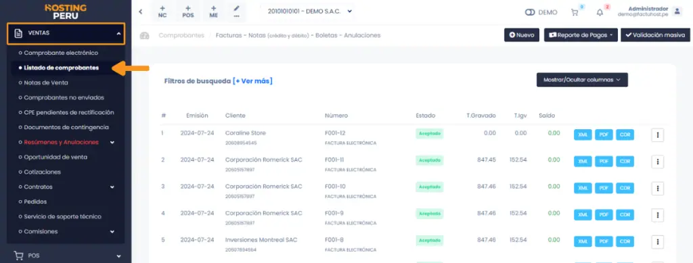
Task: Download XML for F001-11
Action: (583, 162)
